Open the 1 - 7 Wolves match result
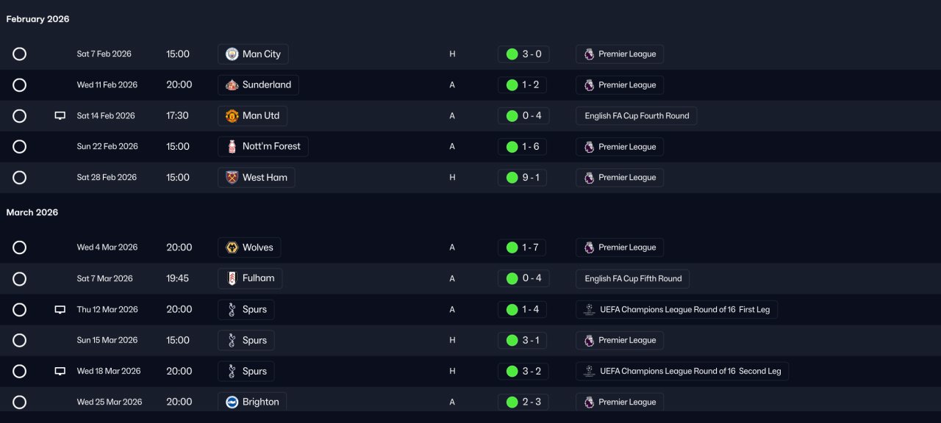 click(523, 247)
